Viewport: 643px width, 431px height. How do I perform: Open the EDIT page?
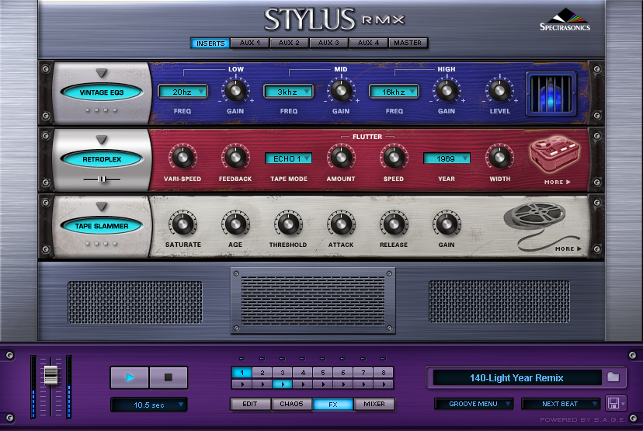[250, 404]
